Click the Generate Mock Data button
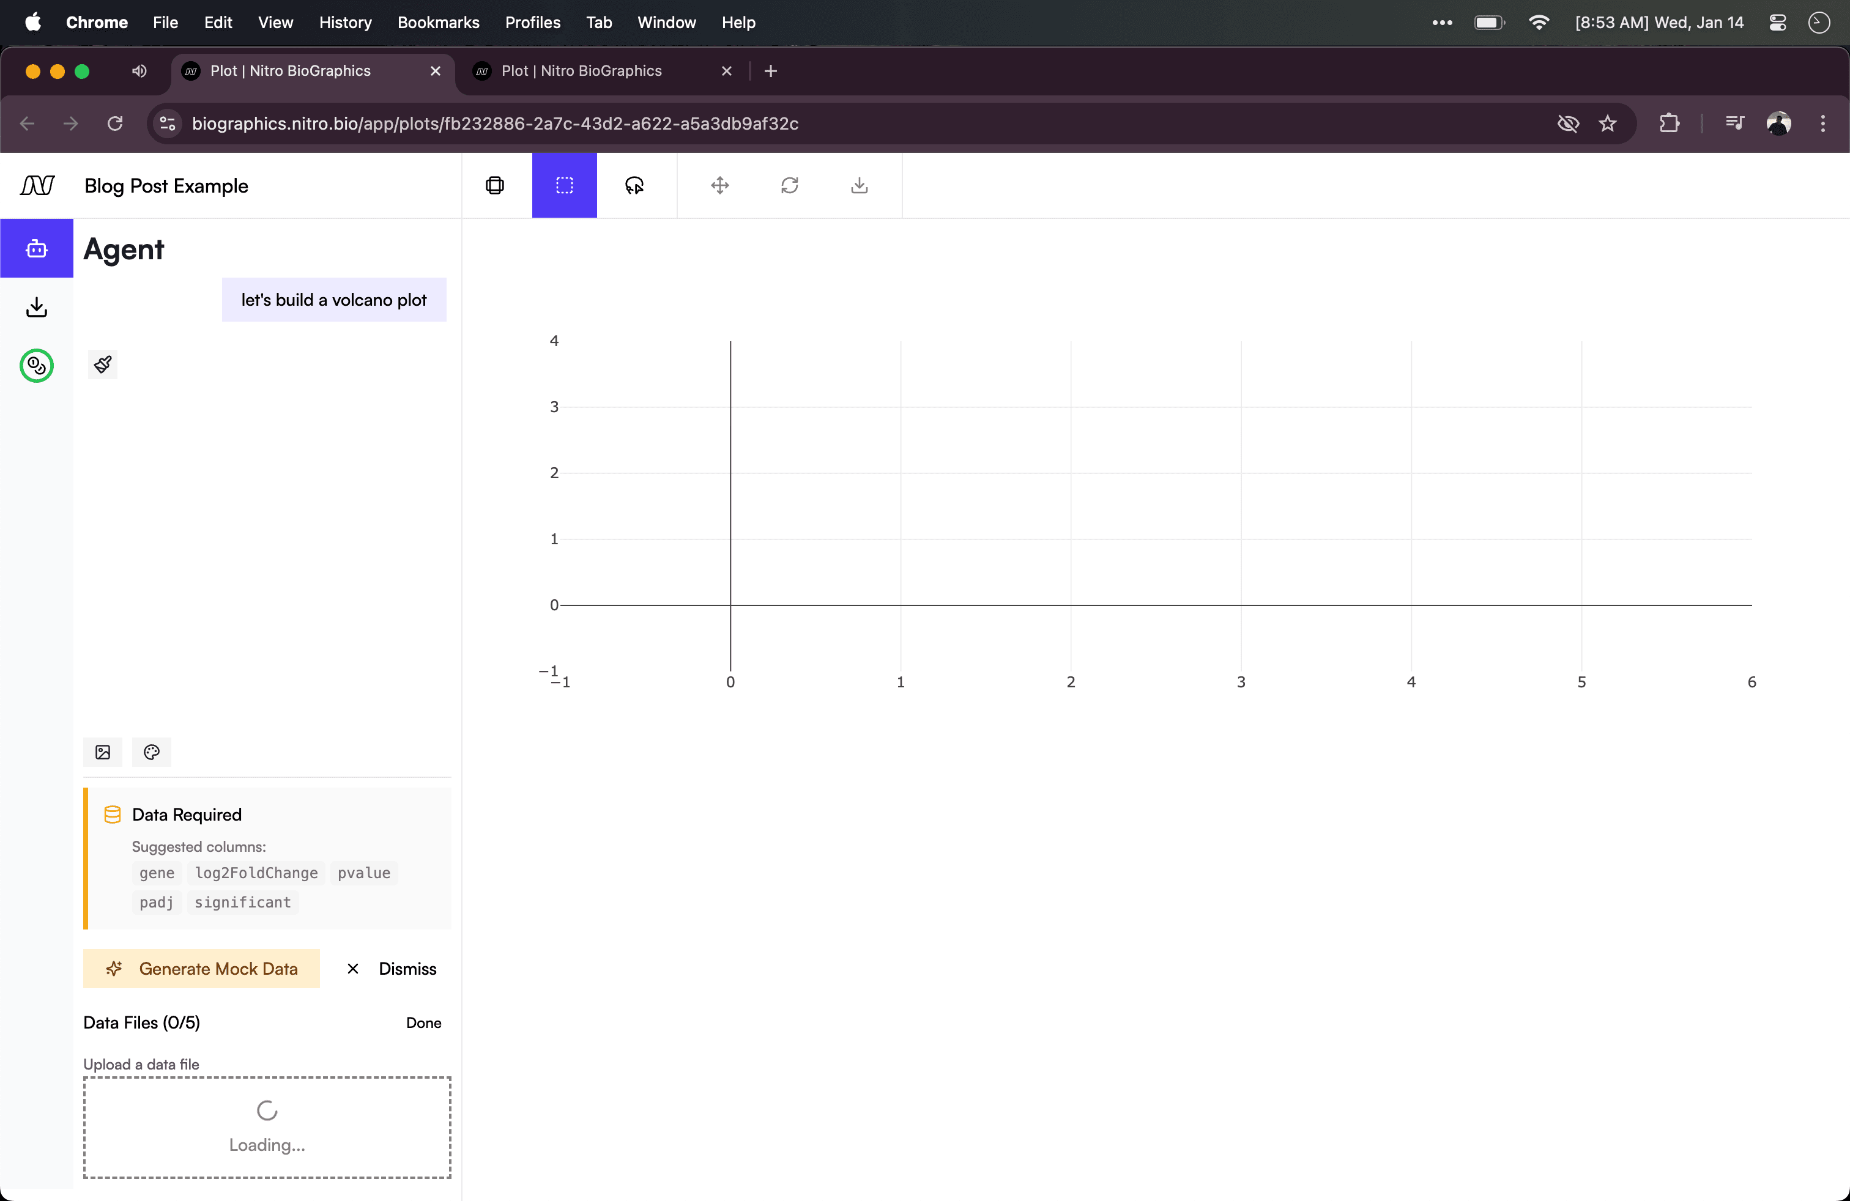Image resolution: width=1850 pixels, height=1201 pixels. (x=201, y=968)
